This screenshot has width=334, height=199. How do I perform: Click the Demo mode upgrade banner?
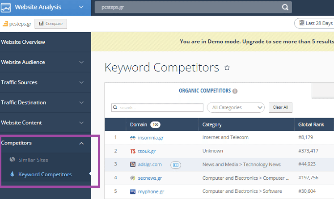tap(213, 42)
